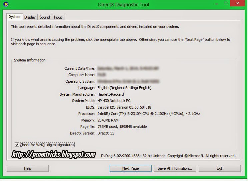Click the Intel Core i3-2310M processor text

pyautogui.click(x=149, y=114)
